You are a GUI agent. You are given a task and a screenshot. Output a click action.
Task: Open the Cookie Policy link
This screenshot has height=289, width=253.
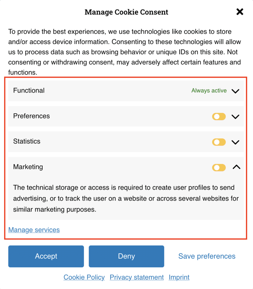tap(84, 277)
